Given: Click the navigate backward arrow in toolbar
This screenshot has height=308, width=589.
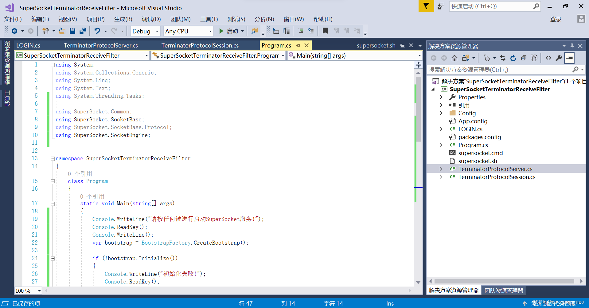Looking at the screenshot, I should pos(14,31).
